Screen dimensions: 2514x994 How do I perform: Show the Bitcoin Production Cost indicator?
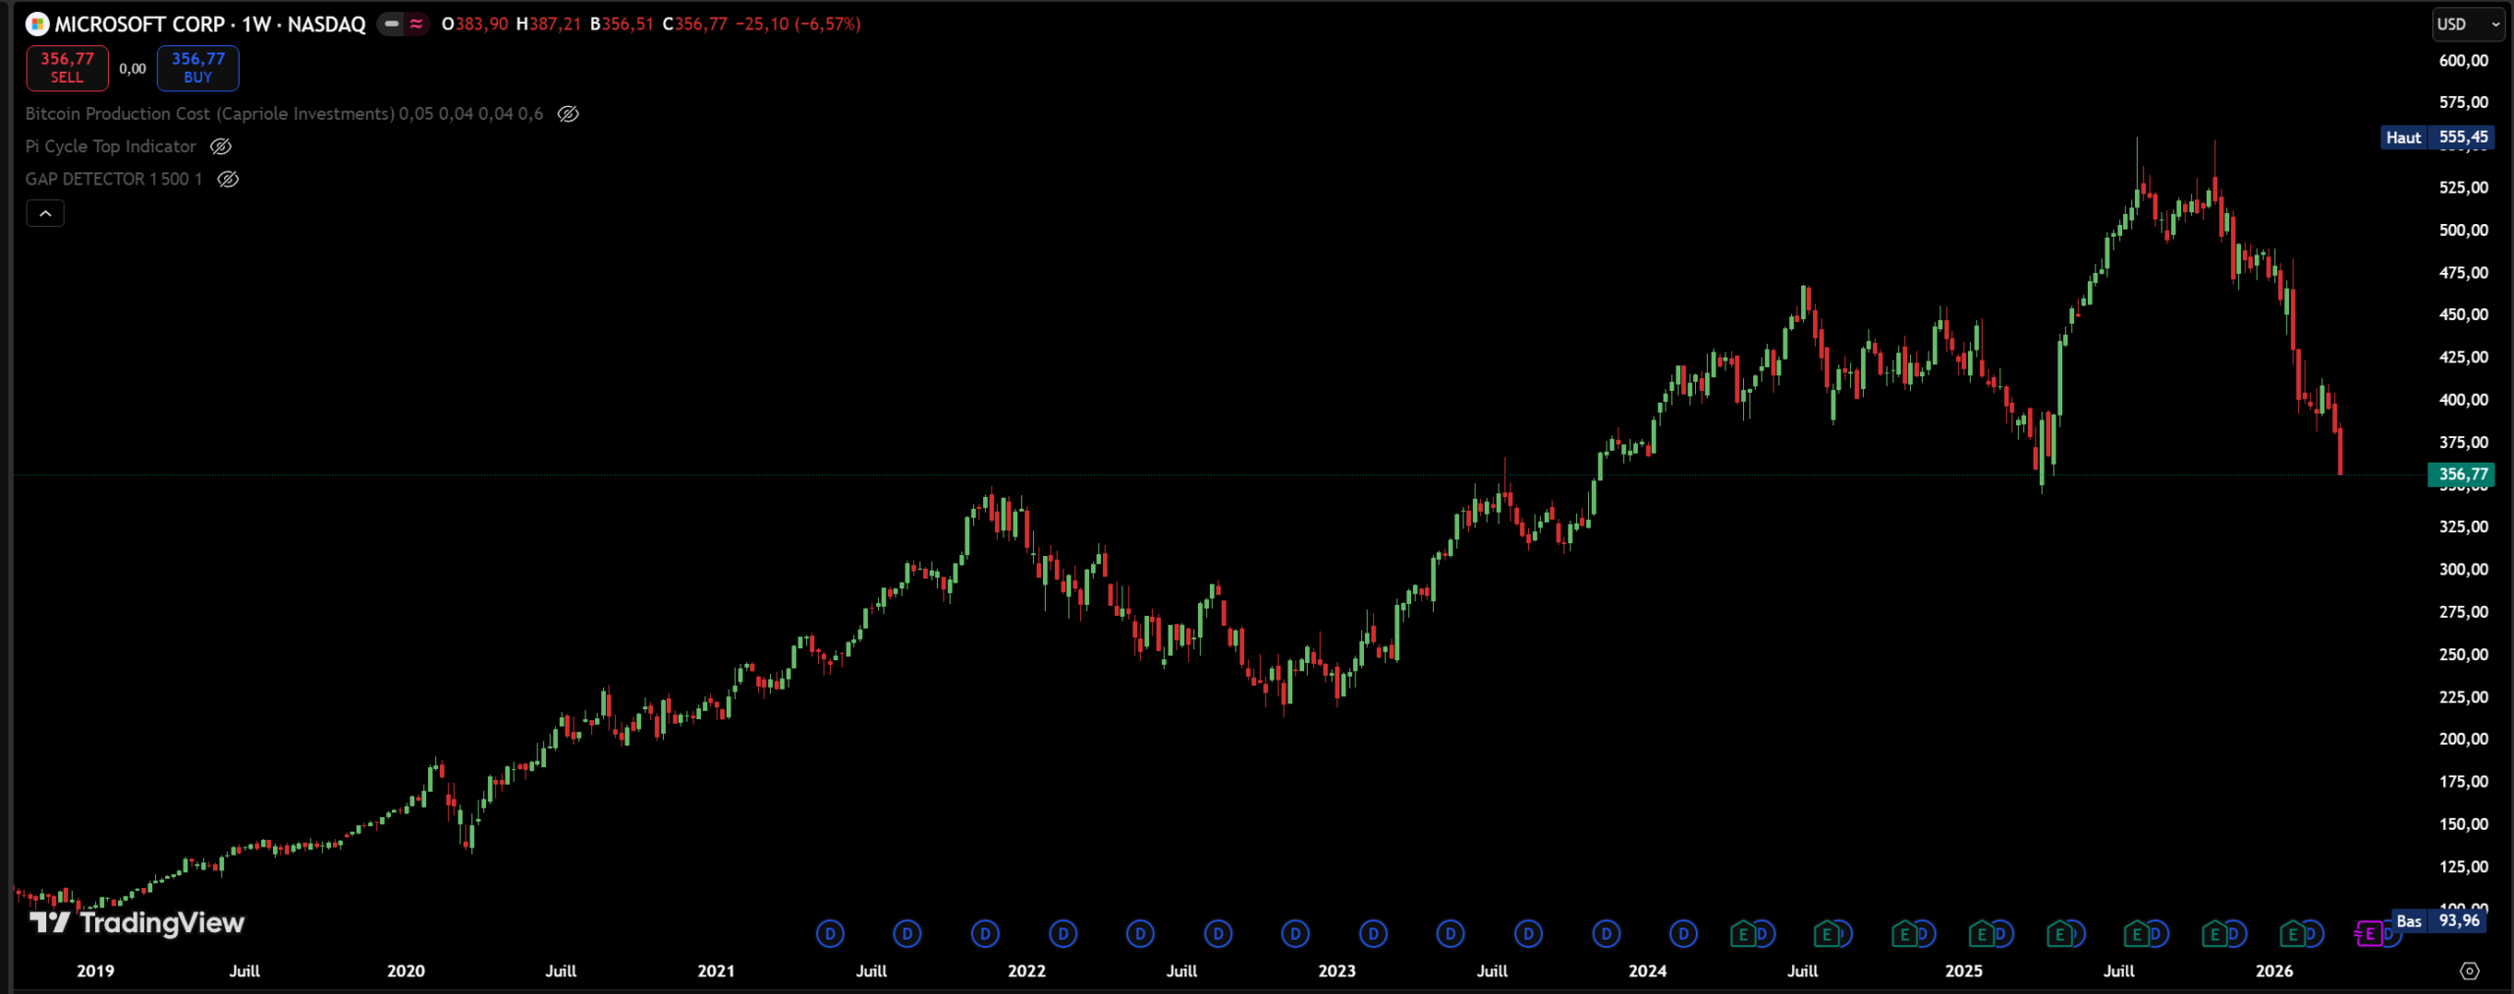click(x=568, y=114)
